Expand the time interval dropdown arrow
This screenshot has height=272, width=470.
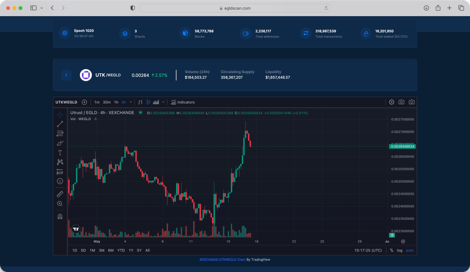click(131, 102)
